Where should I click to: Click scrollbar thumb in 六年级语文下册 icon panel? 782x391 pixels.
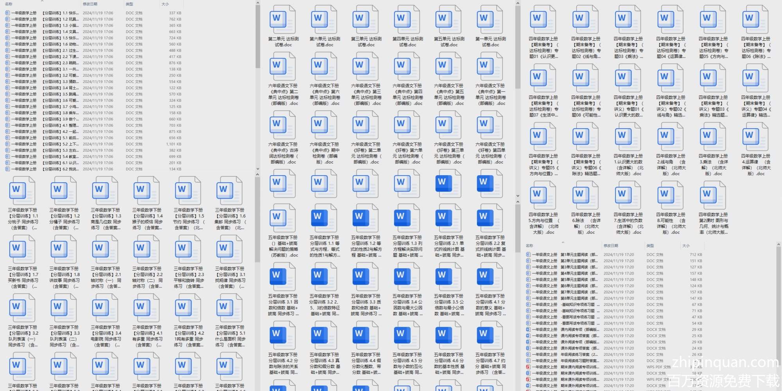click(x=518, y=47)
